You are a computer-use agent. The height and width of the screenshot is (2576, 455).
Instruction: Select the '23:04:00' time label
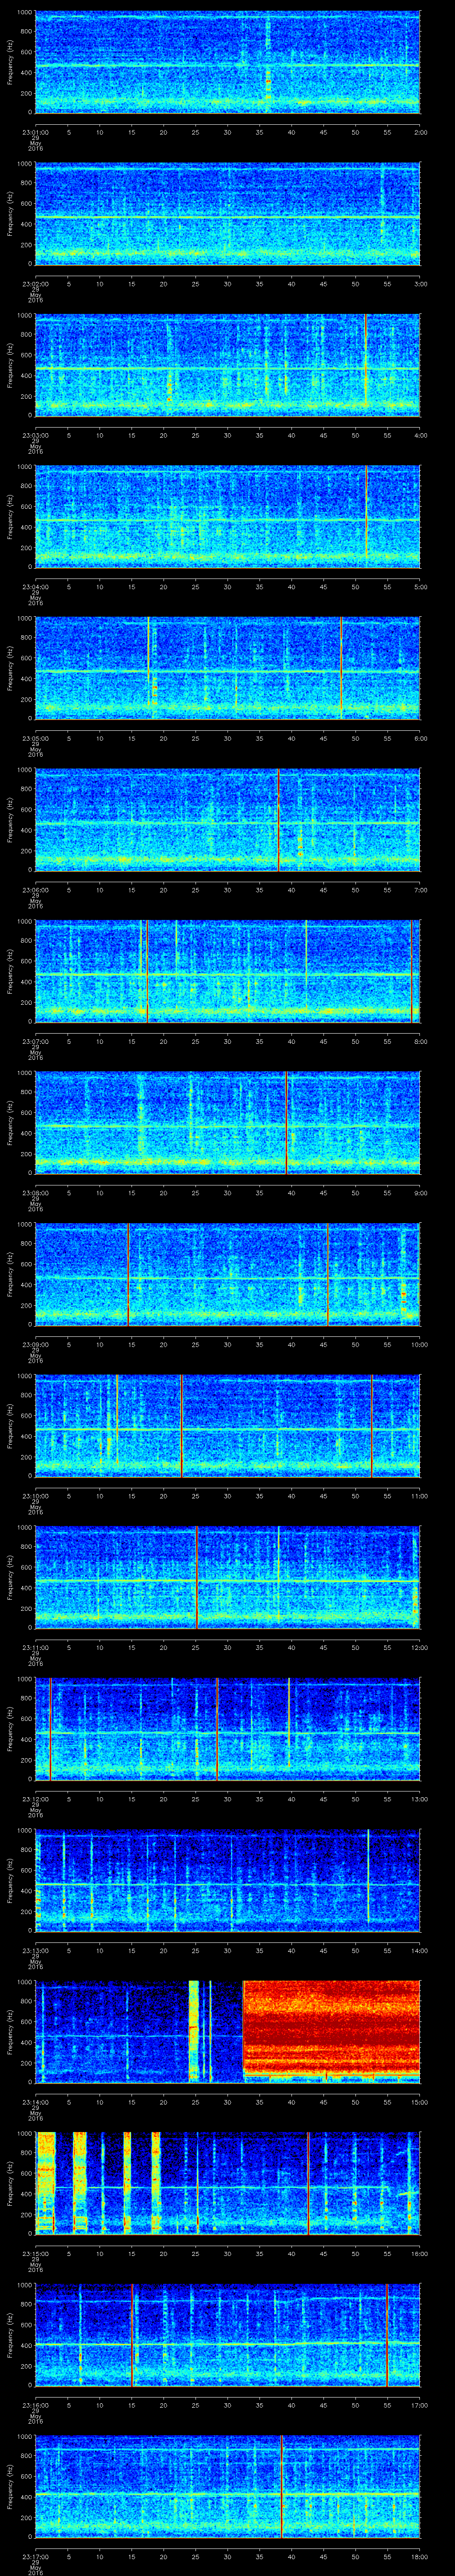pos(35,587)
